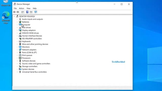This screenshot has height=91, width=162.
Task: Open the File menu
Action: (x=15, y=8)
